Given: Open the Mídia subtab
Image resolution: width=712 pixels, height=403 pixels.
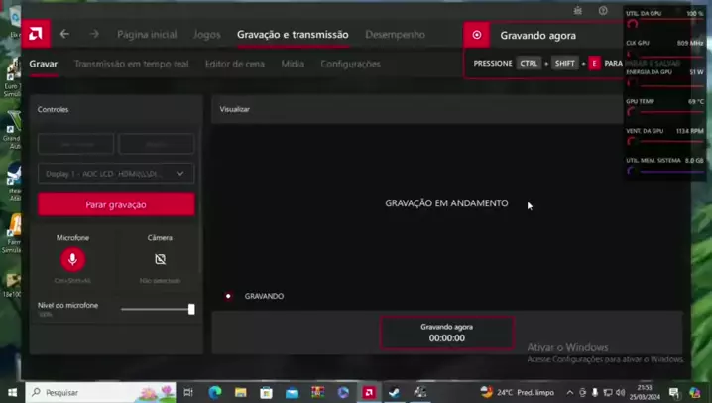Looking at the screenshot, I should click(x=293, y=64).
